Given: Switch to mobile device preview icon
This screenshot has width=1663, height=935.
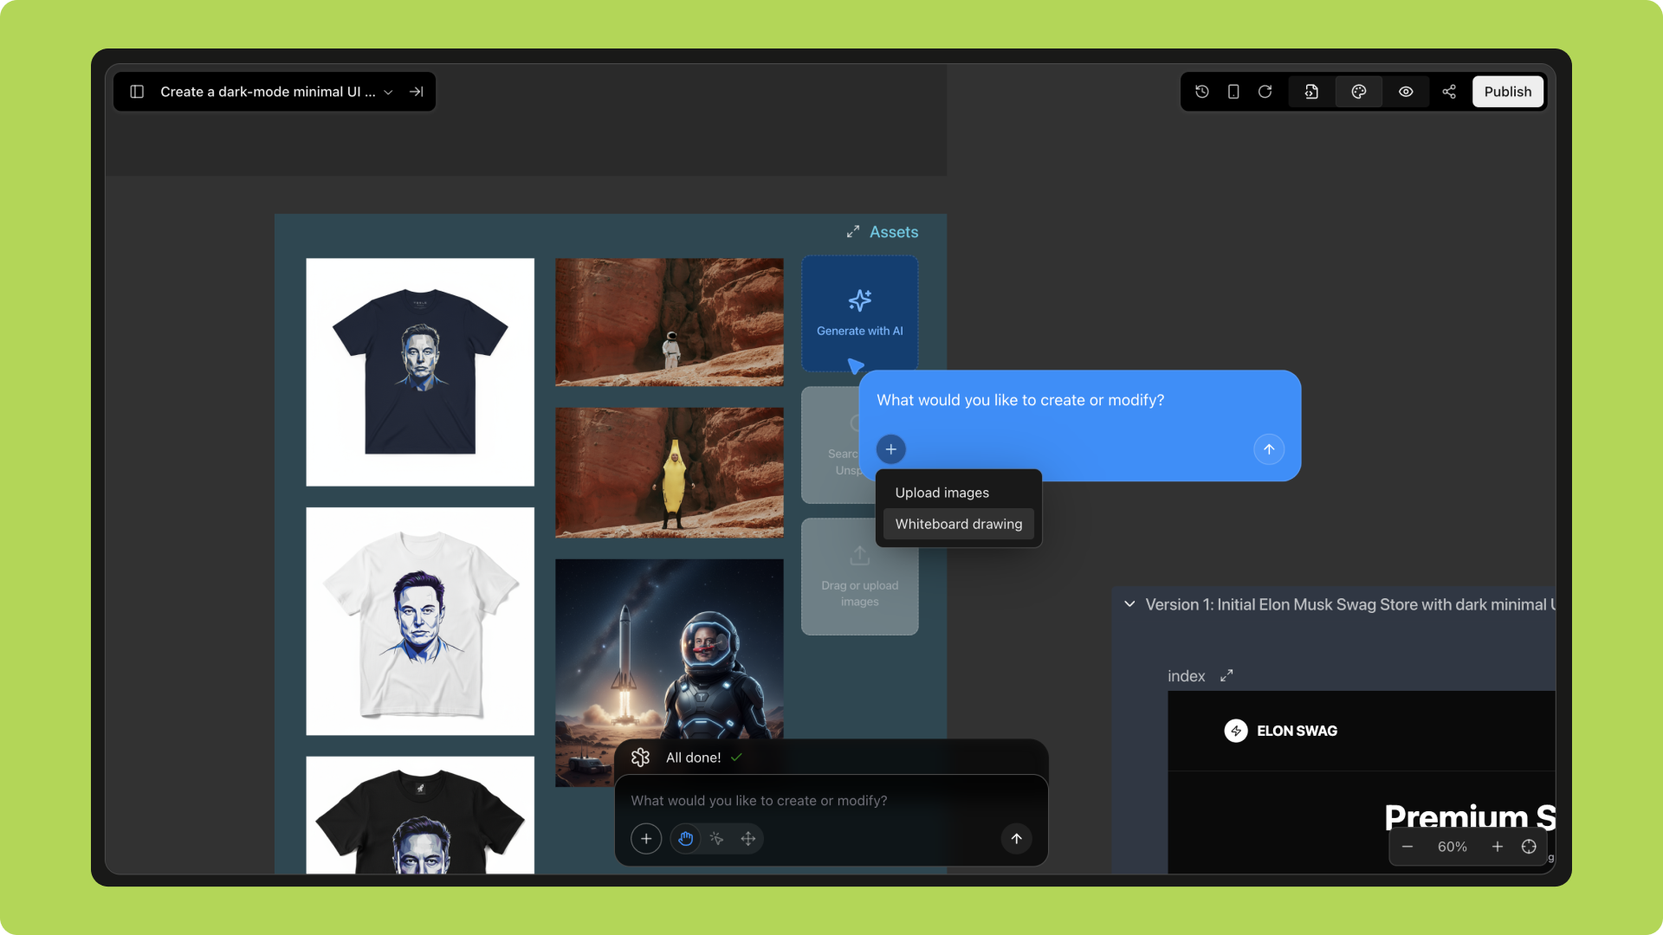Looking at the screenshot, I should pos(1233,92).
